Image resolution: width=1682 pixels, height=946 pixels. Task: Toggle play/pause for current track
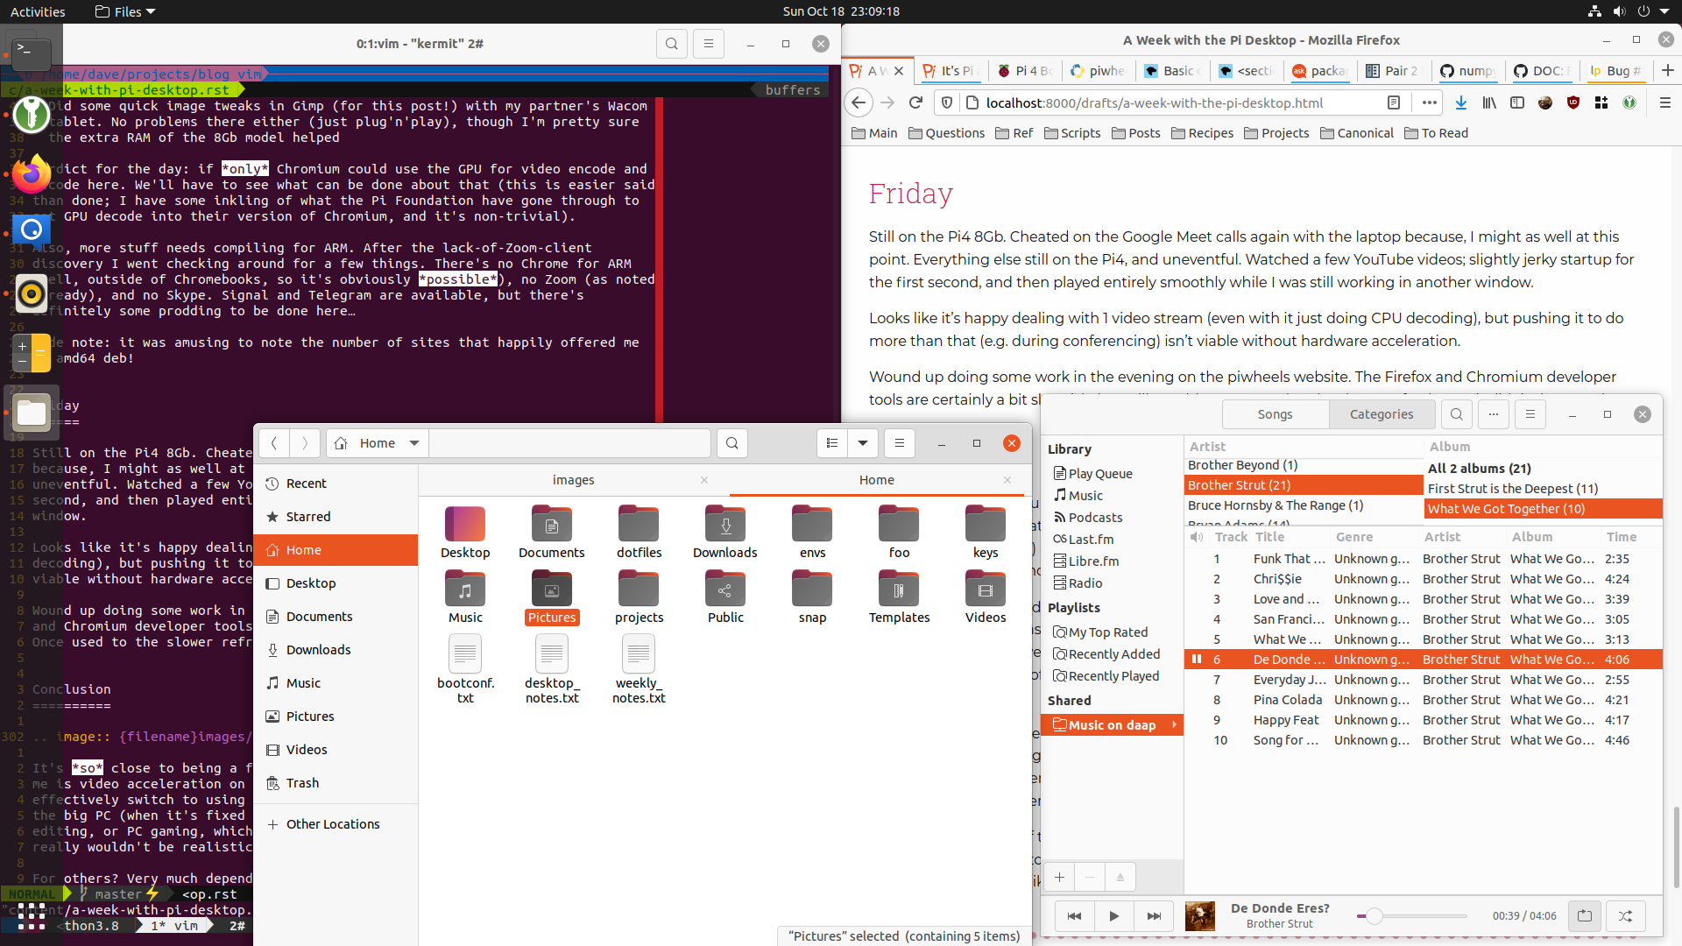coord(1113,914)
